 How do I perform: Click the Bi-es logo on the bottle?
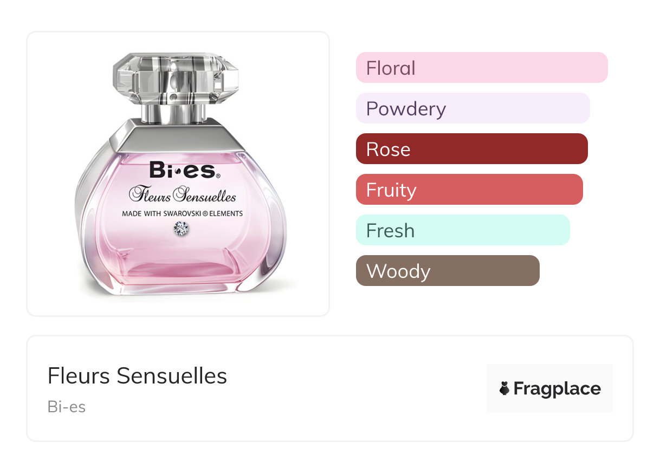click(x=184, y=171)
